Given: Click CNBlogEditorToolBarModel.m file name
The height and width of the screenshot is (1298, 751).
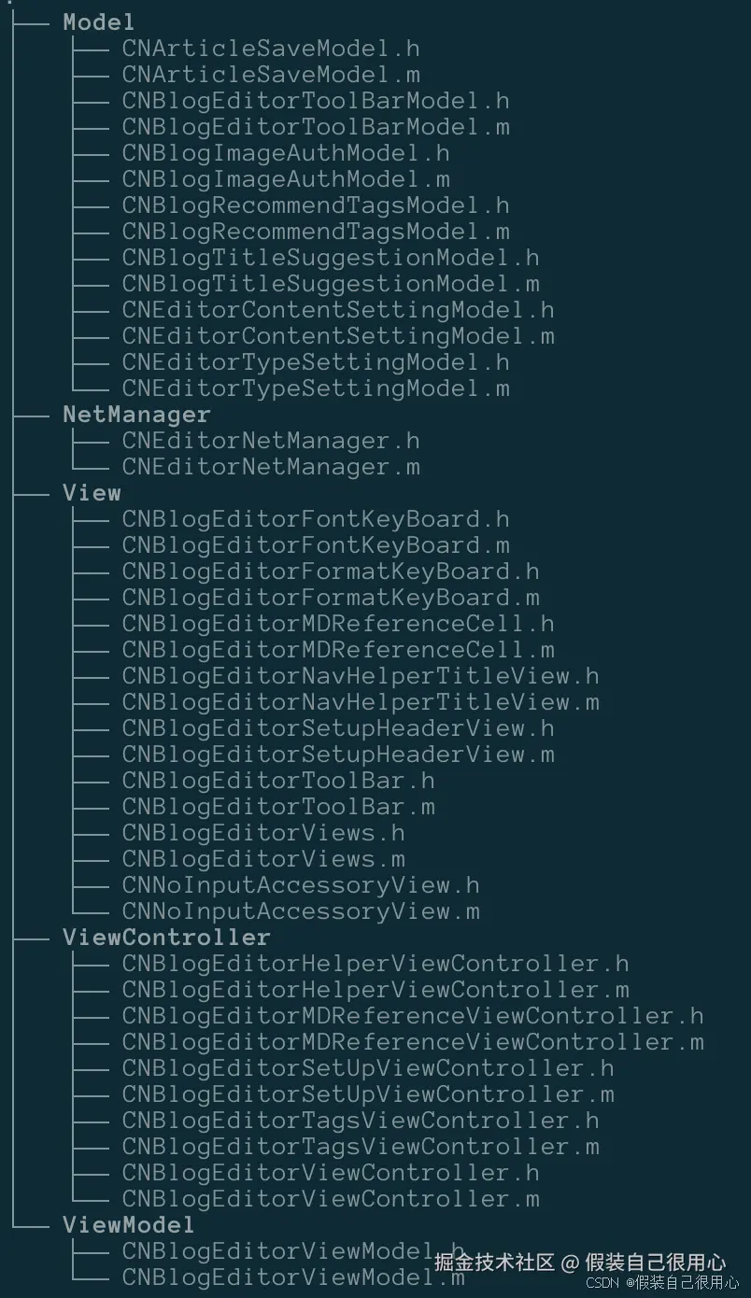Looking at the screenshot, I should tap(315, 126).
